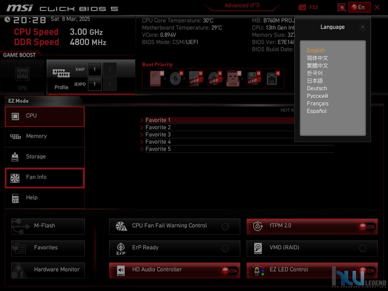The image size is (388, 291).
Task: Select 繁體中文 language option
Action: coord(317,65)
